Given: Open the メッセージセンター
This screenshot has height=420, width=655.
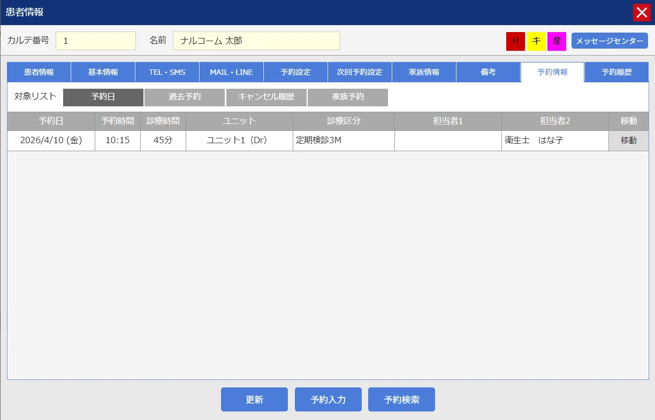Looking at the screenshot, I should (x=610, y=41).
